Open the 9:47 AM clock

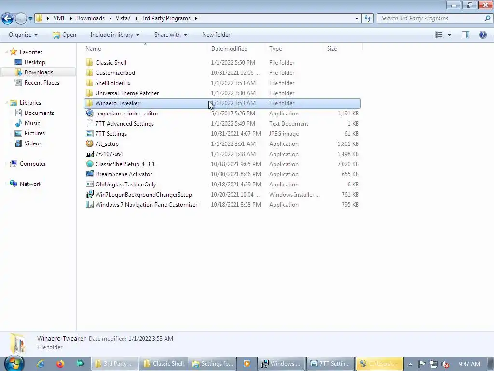[x=469, y=364]
